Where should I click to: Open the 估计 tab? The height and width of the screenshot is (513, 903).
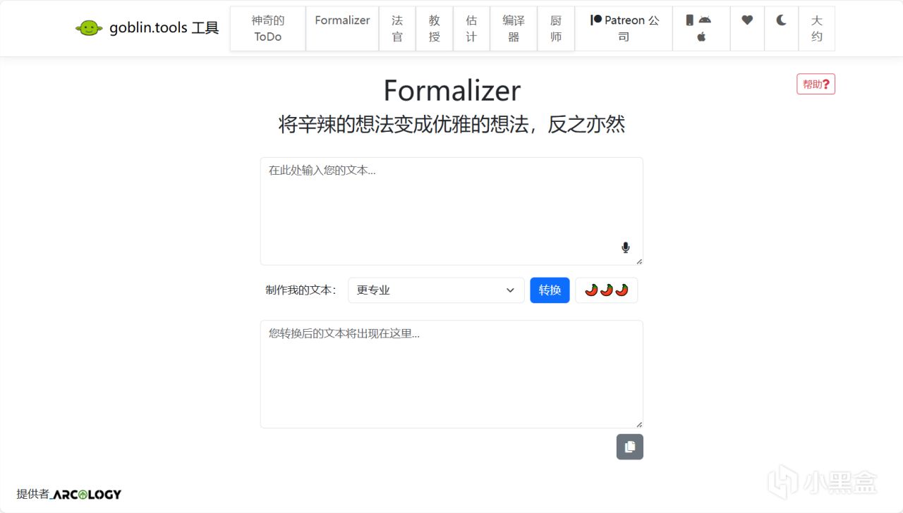click(x=471, y=29)
